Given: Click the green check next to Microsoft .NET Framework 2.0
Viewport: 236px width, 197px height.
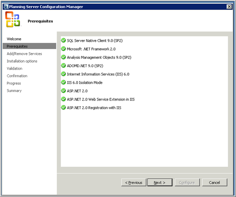Looking at the screenshot, I should coord(63,49).
